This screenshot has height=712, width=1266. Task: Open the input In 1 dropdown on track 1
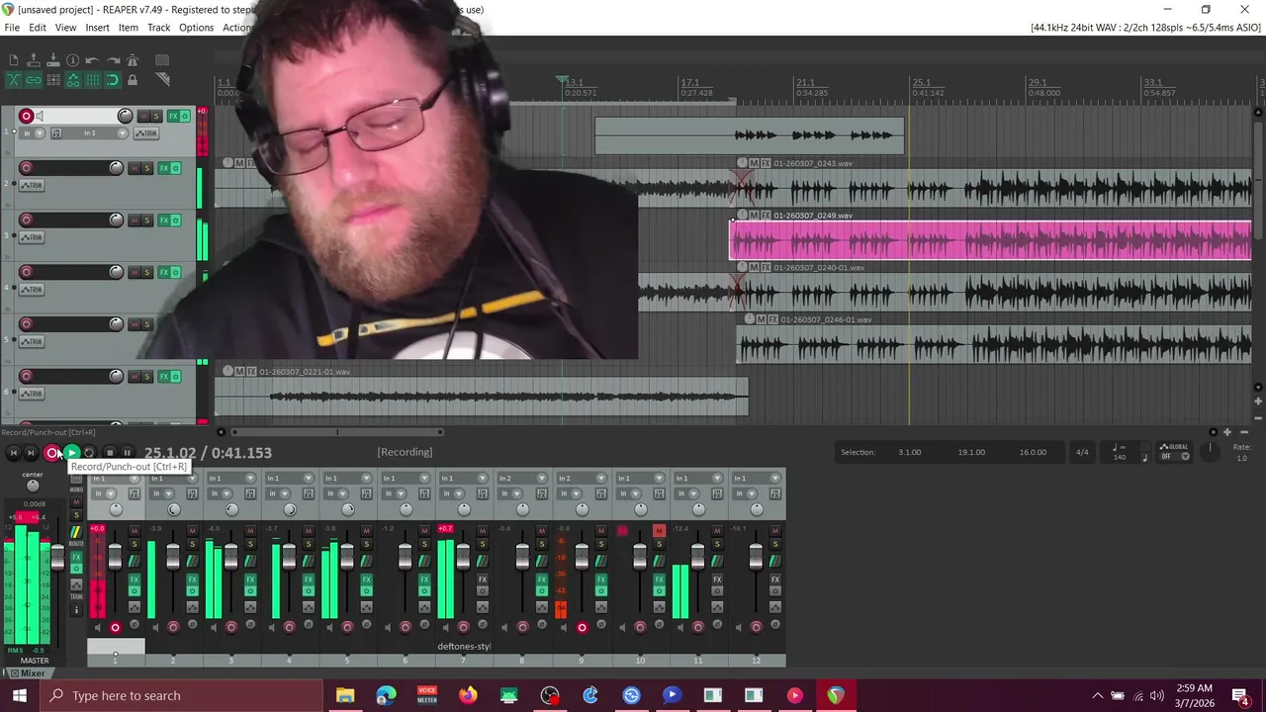tap(90, 133)
